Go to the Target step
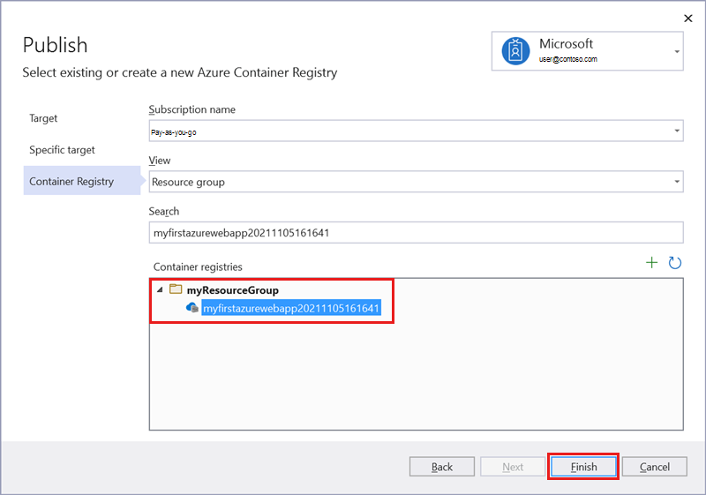 click(43, 118)
